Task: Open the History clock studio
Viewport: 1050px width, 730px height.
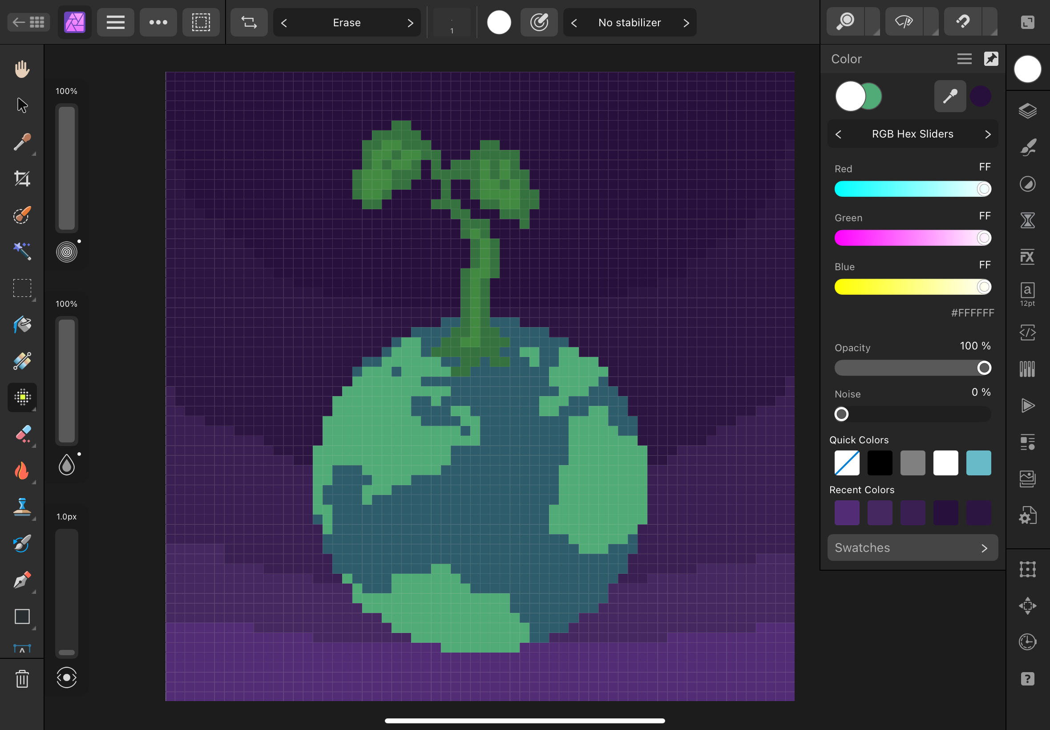Action: tap(1027, 642)
